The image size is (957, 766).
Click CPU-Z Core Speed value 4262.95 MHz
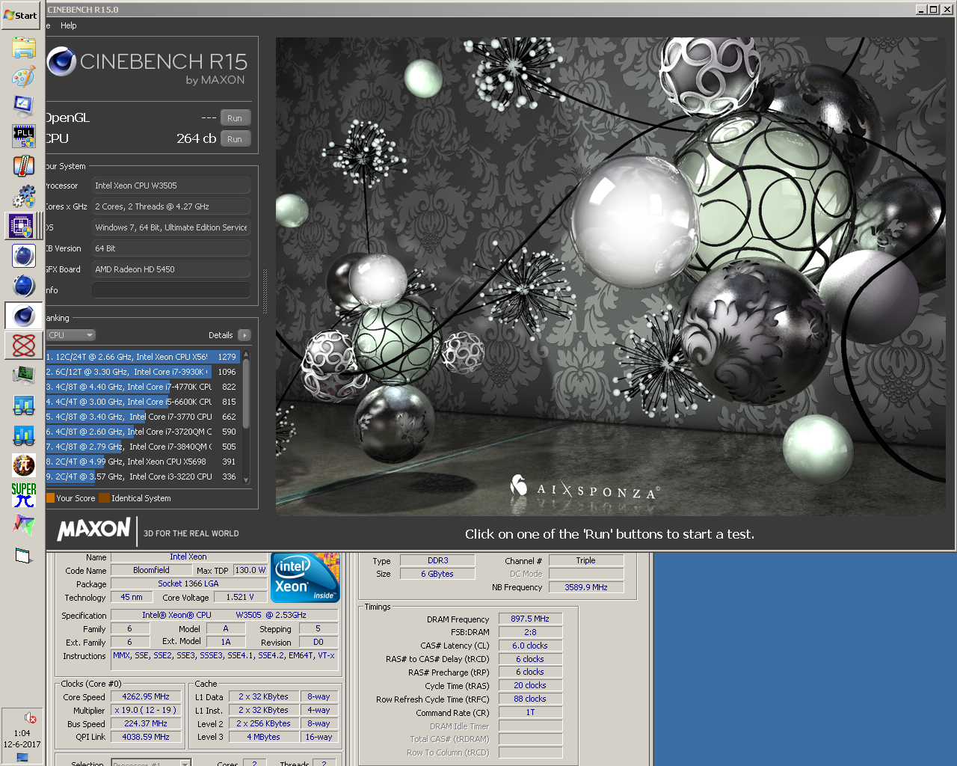146,696
